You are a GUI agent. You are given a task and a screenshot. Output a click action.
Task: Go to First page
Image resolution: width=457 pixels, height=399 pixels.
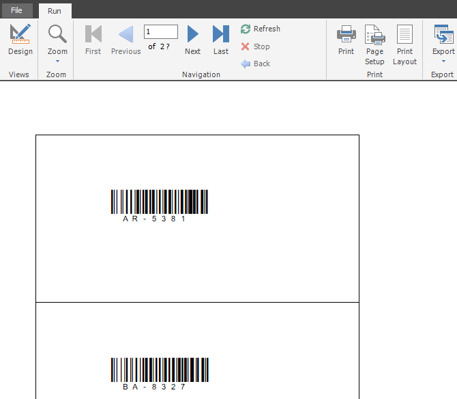(x=93, y=40)
